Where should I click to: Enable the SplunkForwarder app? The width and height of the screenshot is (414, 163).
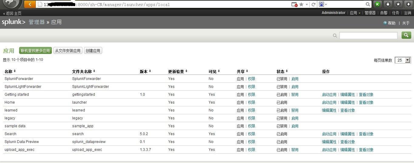(295, 79)
